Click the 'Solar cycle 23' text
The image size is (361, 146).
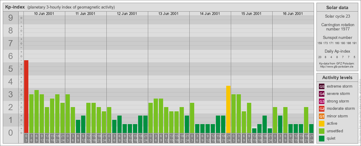click(x=337, y=16)
